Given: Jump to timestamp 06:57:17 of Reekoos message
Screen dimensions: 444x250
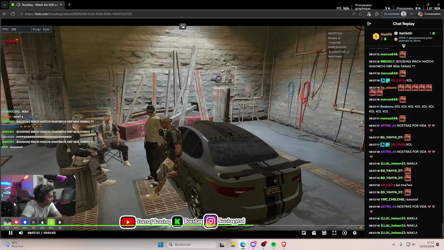Looking at the screenshot, I should (x=374, y=107).
